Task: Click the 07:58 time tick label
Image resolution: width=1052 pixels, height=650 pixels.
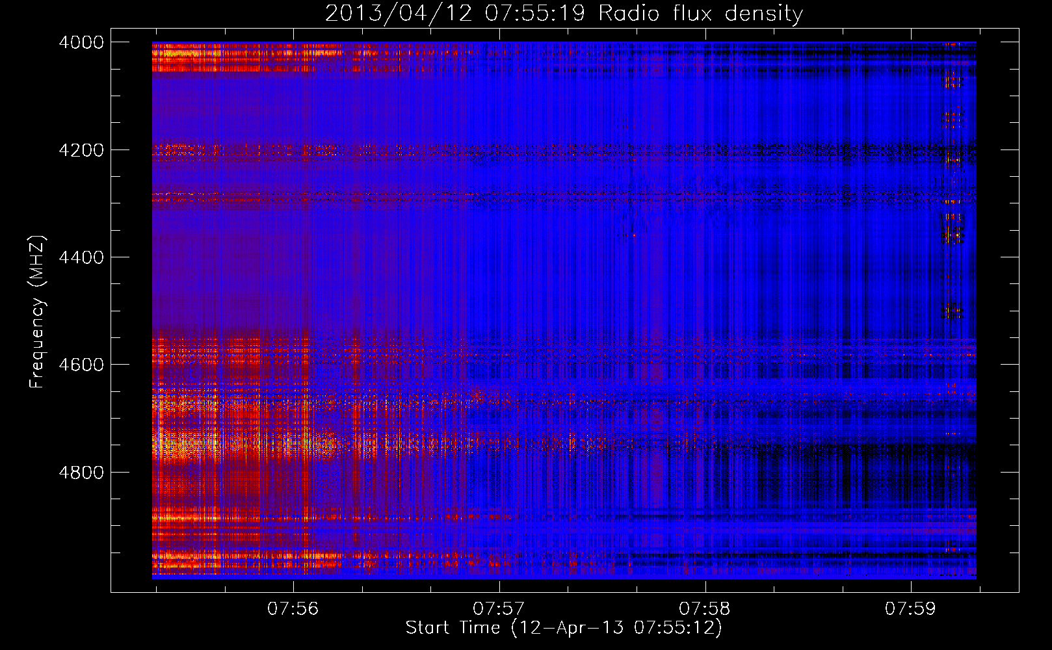Action: pos(705,608)
